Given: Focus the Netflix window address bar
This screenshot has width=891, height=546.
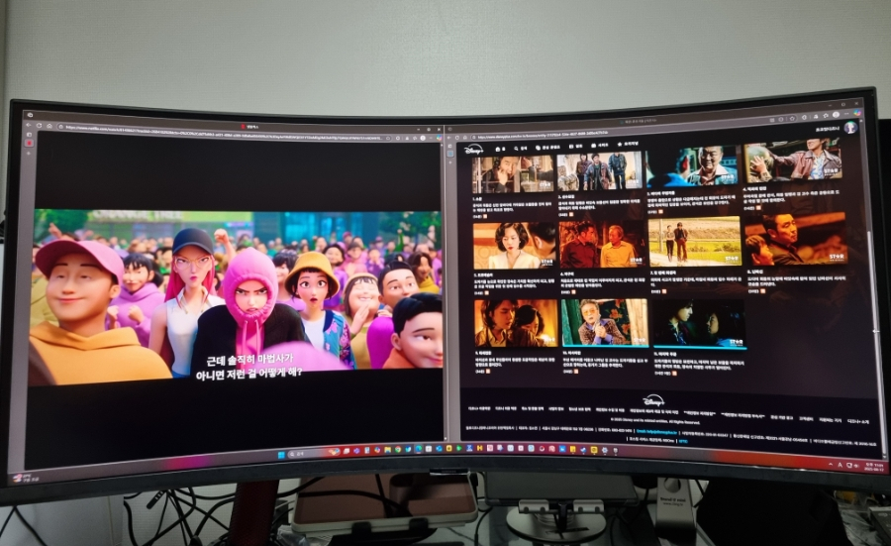Looking at the screenshot, I should pyautogui.click(x=225, y=132).
